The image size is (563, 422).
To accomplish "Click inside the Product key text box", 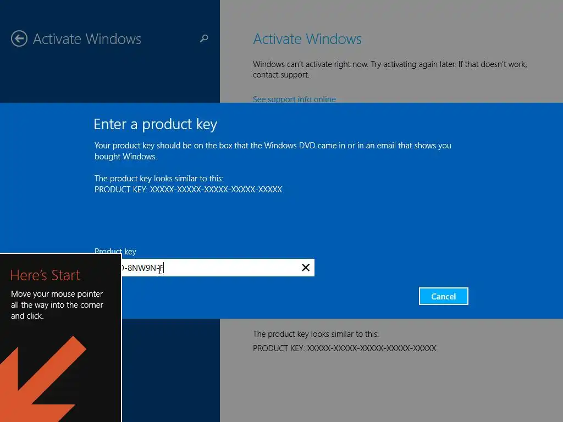I will tap(218, 268).
